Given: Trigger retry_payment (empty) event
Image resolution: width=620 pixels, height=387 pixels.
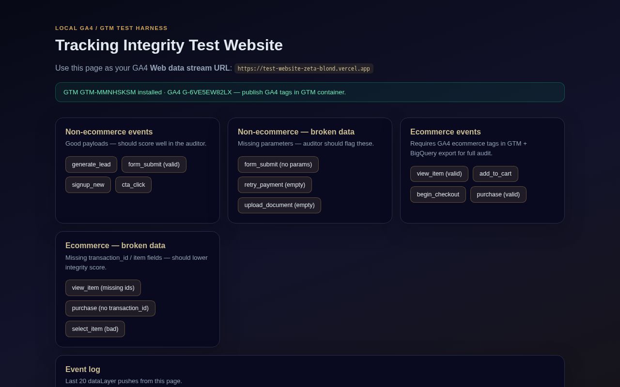Looking at the screenshot, I should point(275,185).
